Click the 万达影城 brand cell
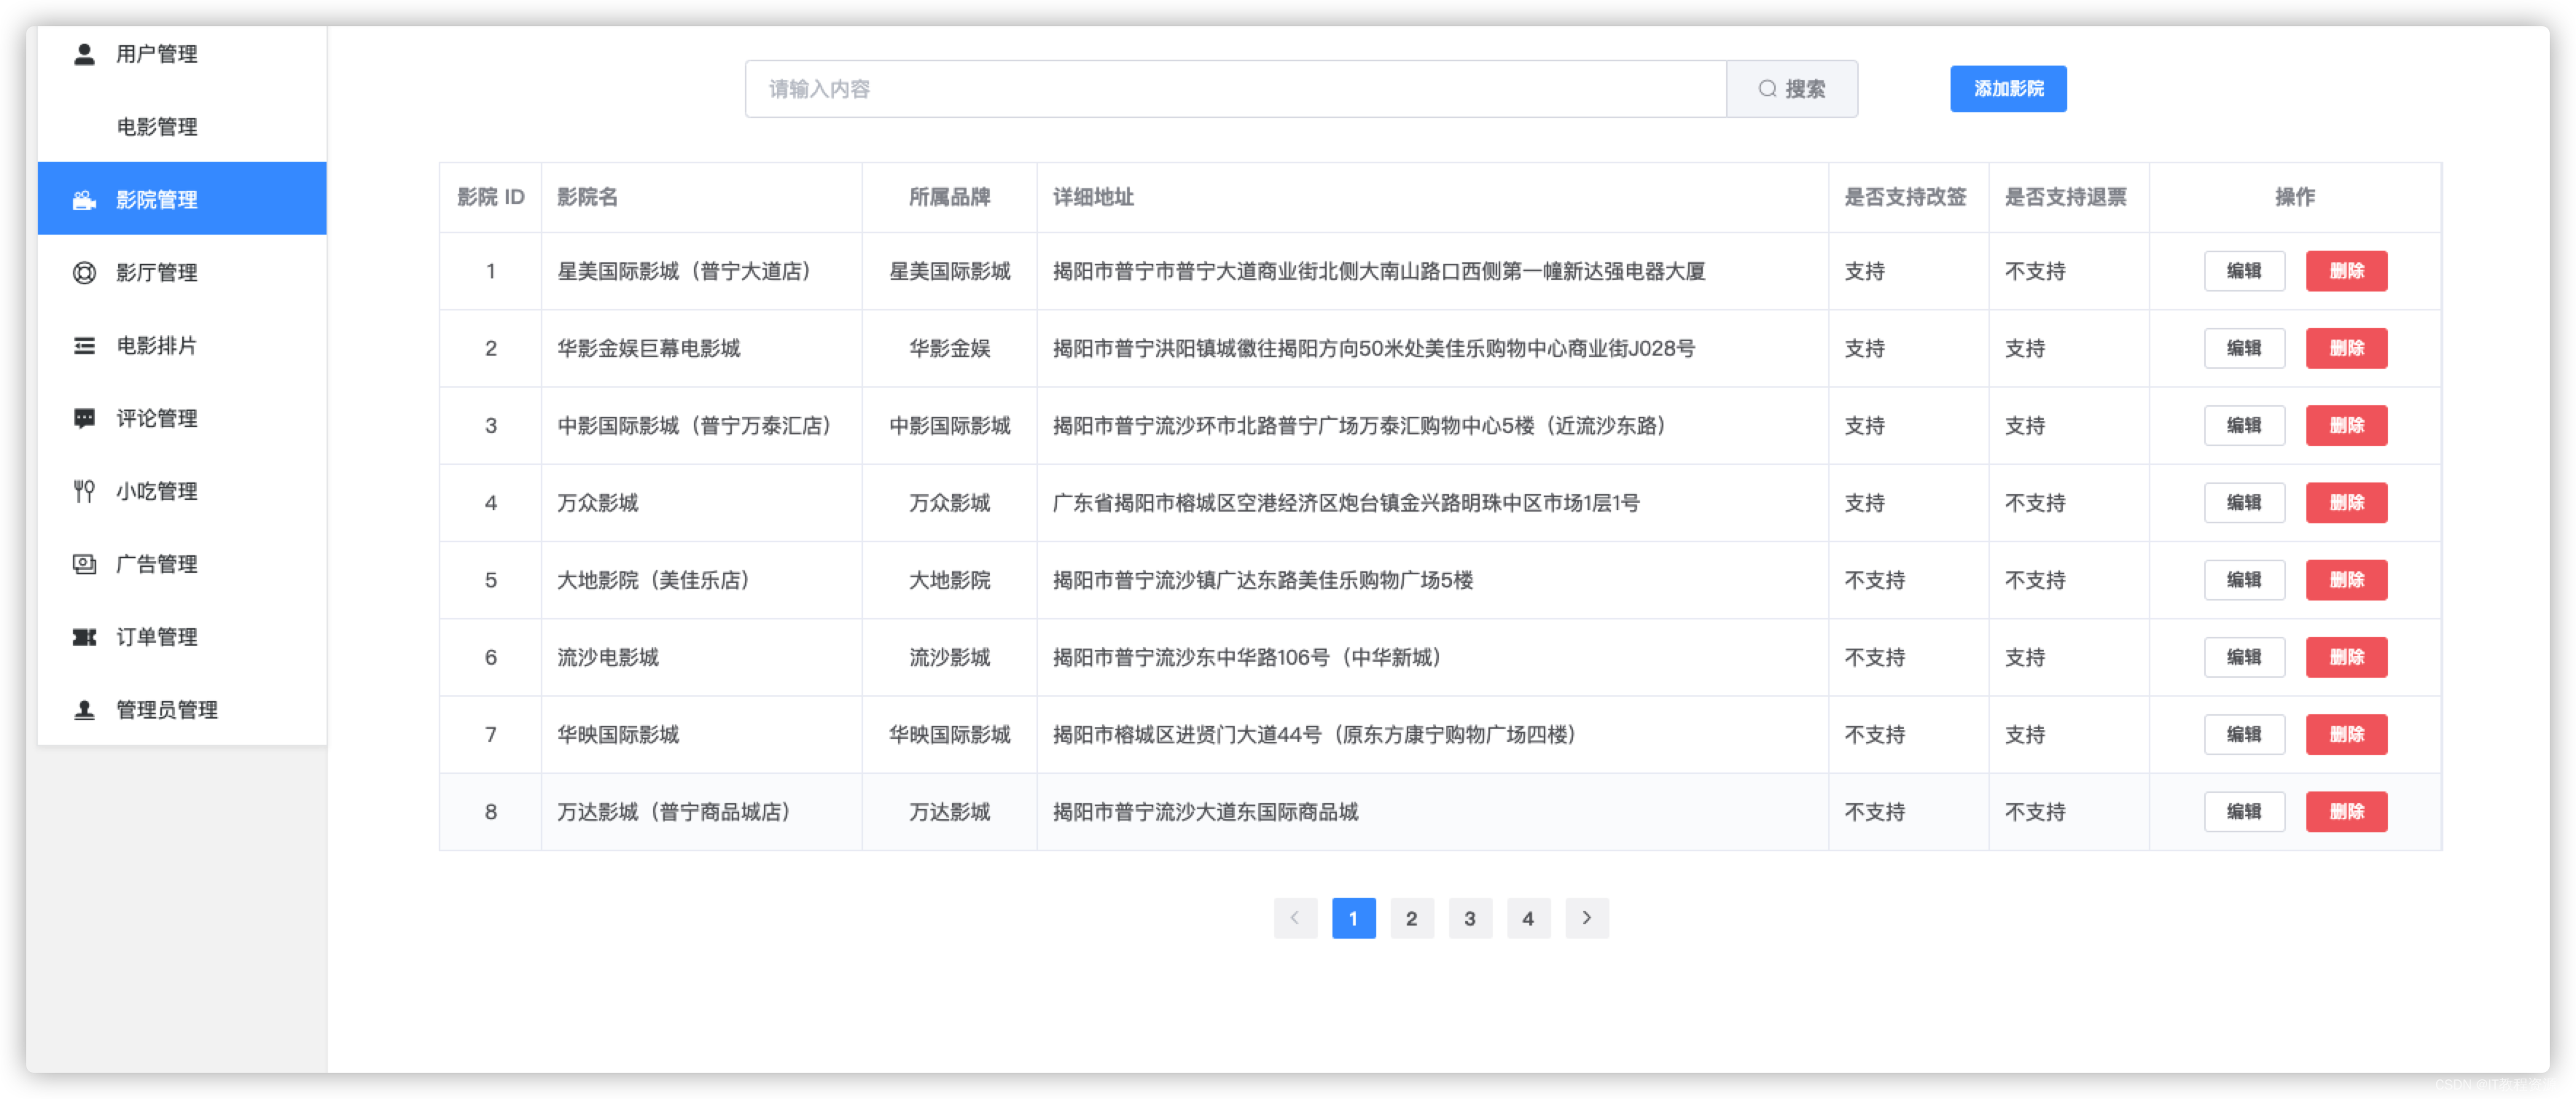 point(949,812)
